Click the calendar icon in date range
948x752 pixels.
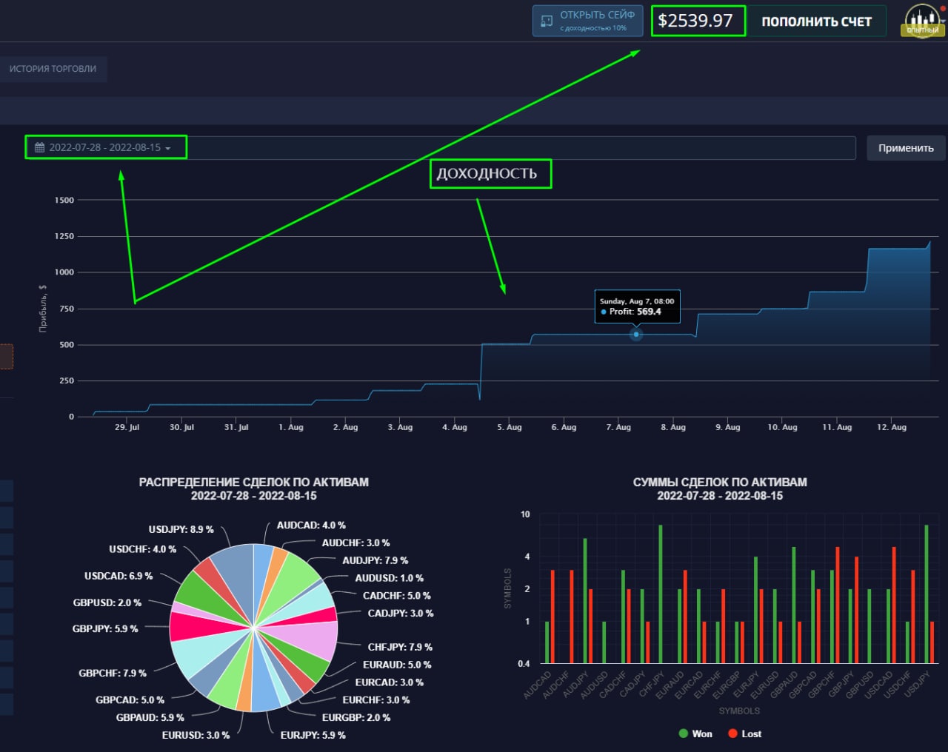[x=40, y=147]
